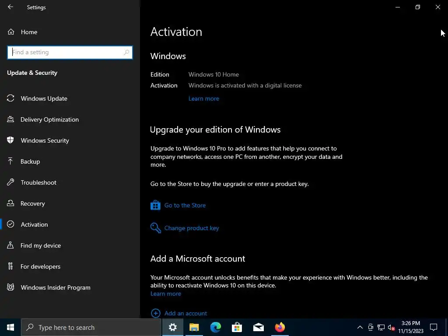448x336 pixels.
Task: Focus the Find a setting search box
Action: (70, 52)
